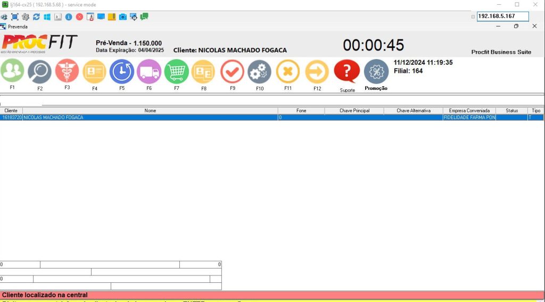This screenshot has width=545, height=302.
Task: Click the F7 shopping cart icon
Action: pos(177,71)
